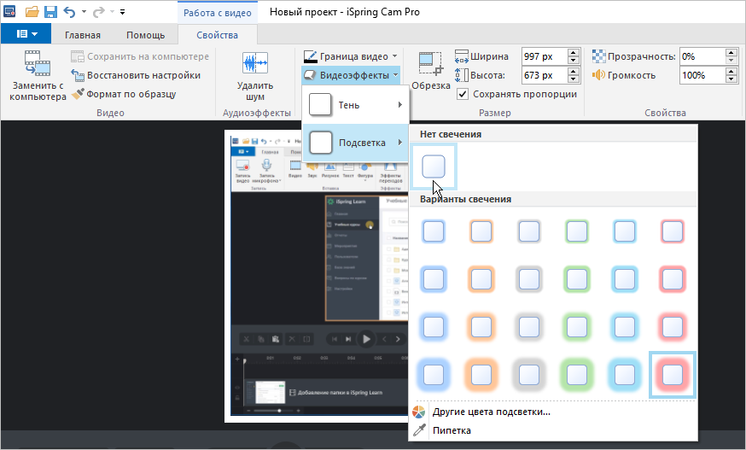Click Сохранить на компьютере
Screen dimensions: 746x450
140,56
